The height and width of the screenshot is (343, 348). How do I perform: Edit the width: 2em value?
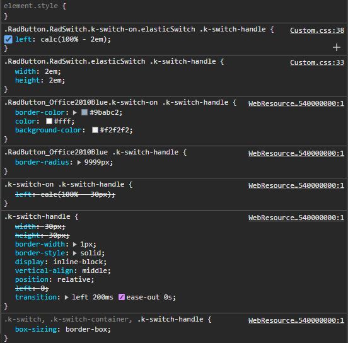click(51, 71)
